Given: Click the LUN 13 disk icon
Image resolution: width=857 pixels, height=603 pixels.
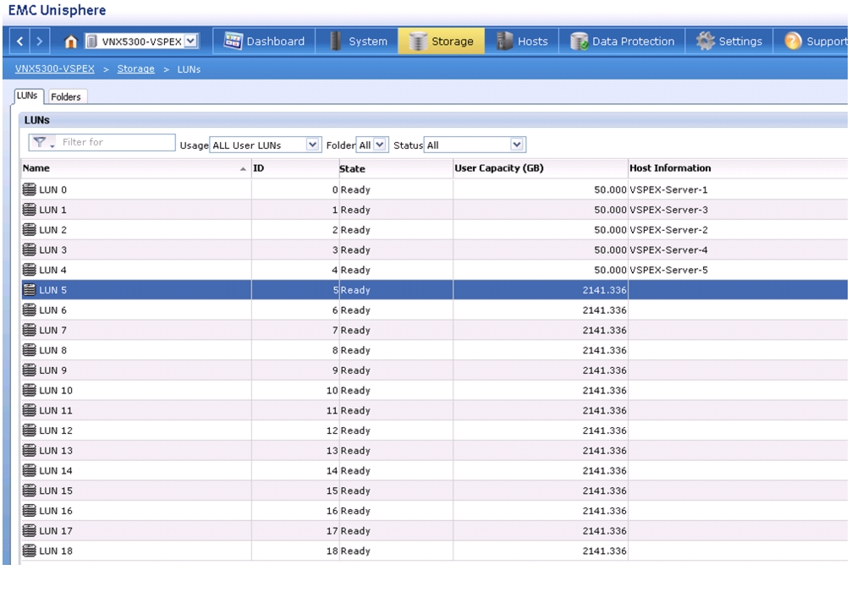Looking at the screenshot, I should pos(30,451).
